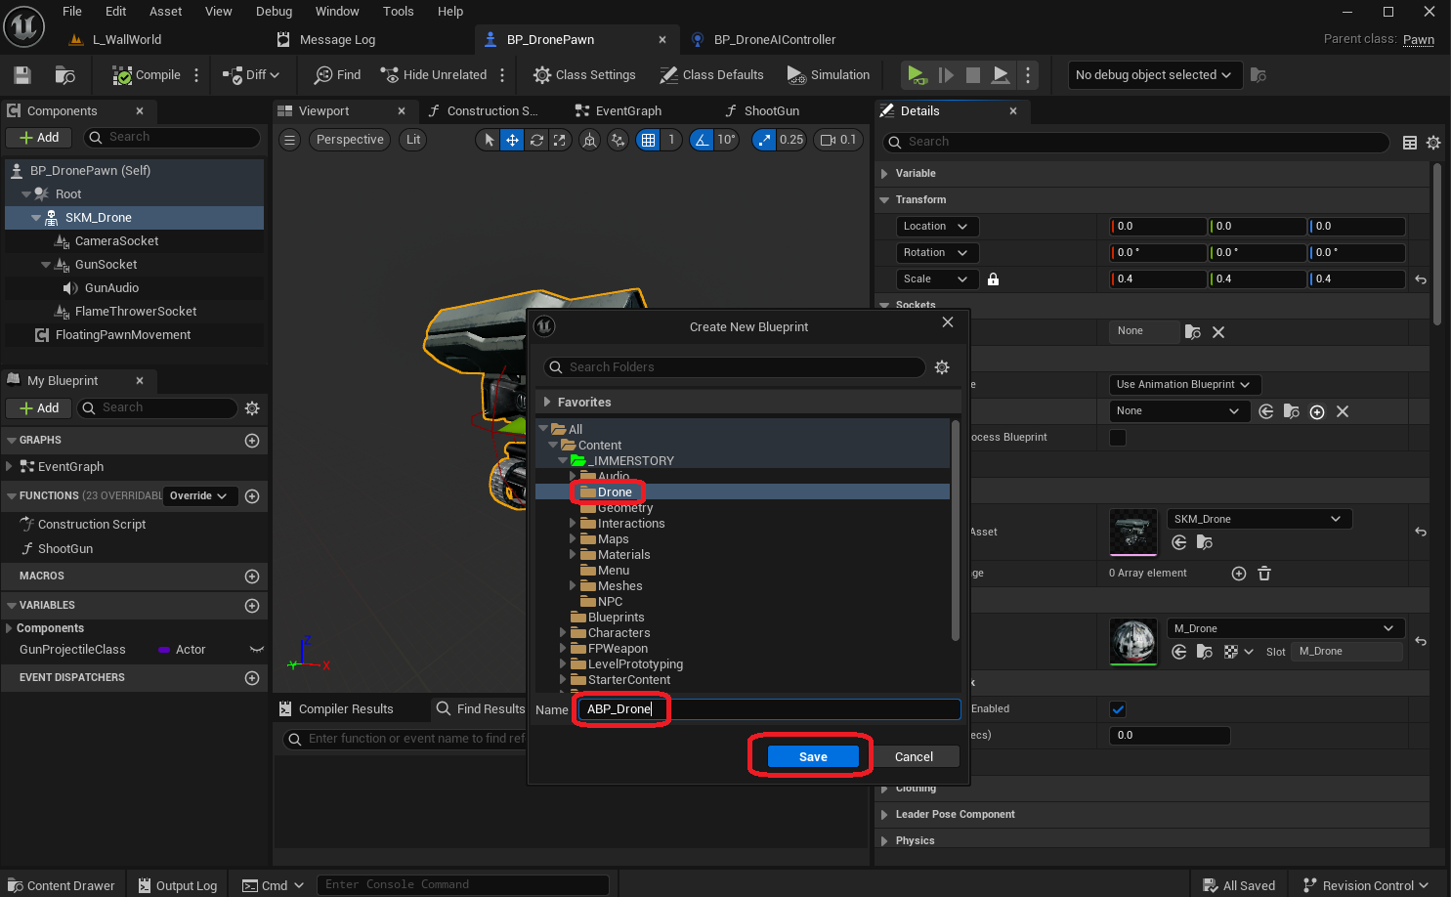Viewport: 1451px width, 897px height.
Task: Change the Perspective view mode
Action: tap(350, 140)
